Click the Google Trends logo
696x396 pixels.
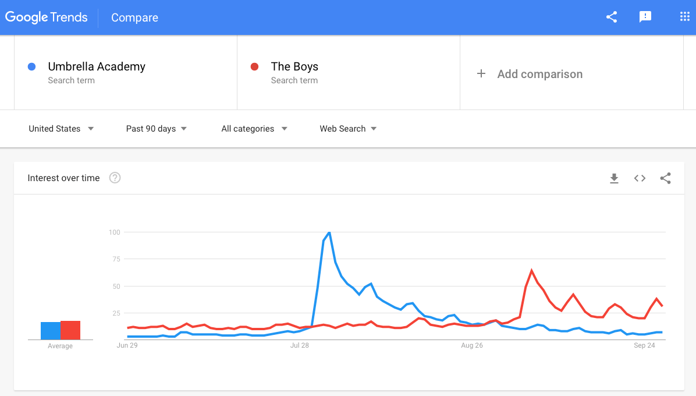click(x=47, y=17)
